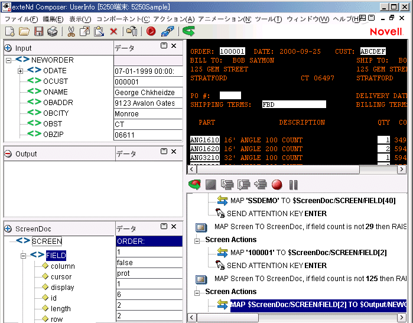Click the first step animation icon

point(227,185)
